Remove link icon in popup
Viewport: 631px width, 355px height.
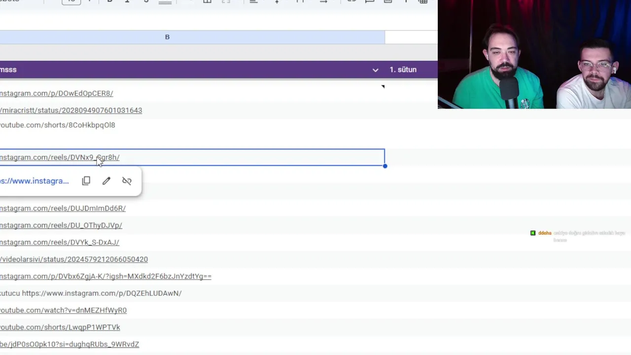[127, 181]
